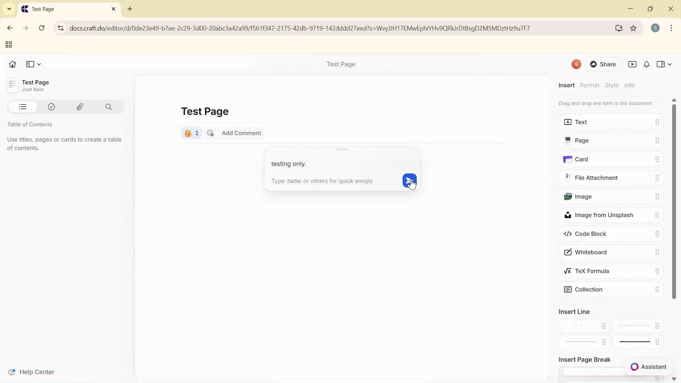The width and height of the screenshot is (681, 383).
Task: Switch to the Style tab
Action: pos(612,85)
